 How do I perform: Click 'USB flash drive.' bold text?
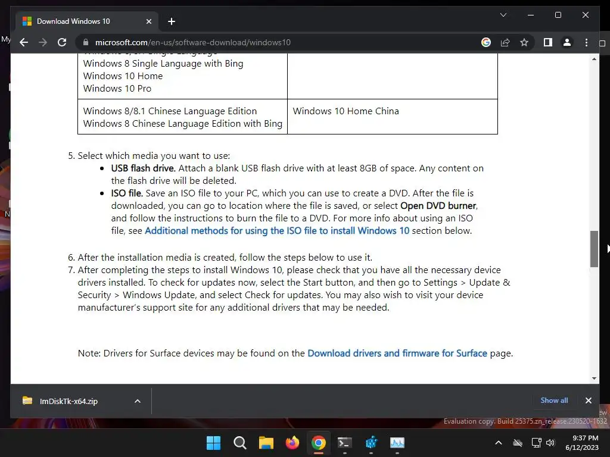click(x=143, y=168)
